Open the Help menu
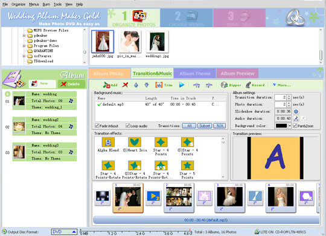 tap(79, 4)
